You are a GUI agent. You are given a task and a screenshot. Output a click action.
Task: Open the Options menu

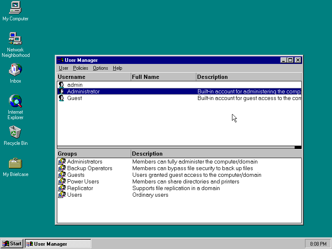tap(100, 68)
